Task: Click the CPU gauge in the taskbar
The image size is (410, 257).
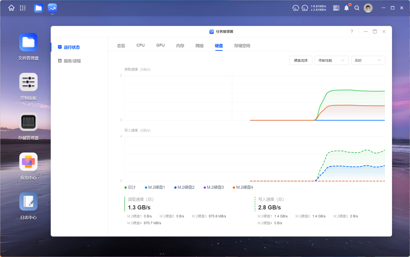Action: [x=296, y=8]
